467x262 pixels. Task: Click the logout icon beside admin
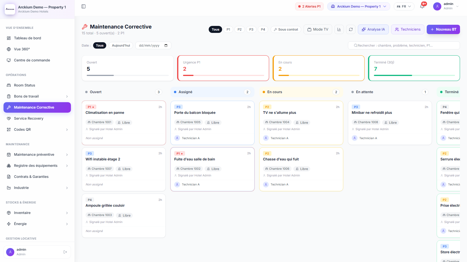pos(65,252)
